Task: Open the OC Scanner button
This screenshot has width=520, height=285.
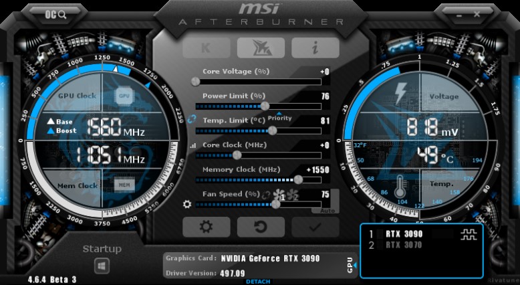Action: point(55,15)
